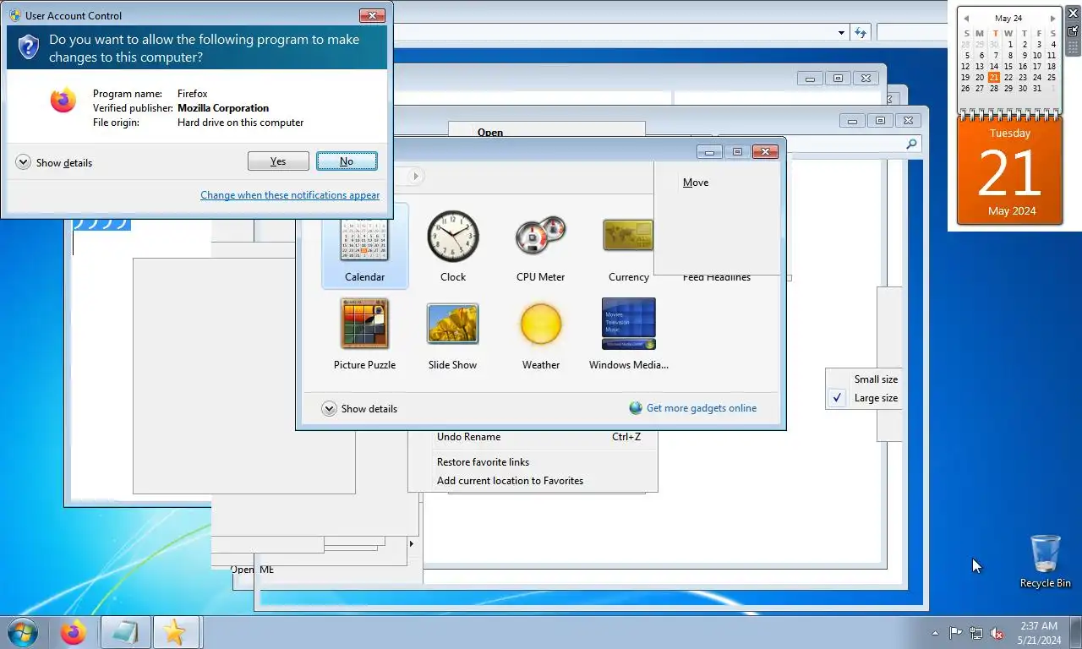Expand Show details in UAC dialog
The width and height of the screenshot is (1082, 649).
[54, 162]
